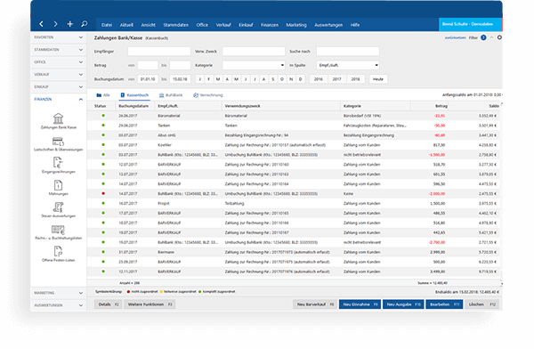The width and height of the screenshot is (534, 349).
Task: Switch to the Kassenbuch tab
Action: pyautogui.click(x=134, y=95)
